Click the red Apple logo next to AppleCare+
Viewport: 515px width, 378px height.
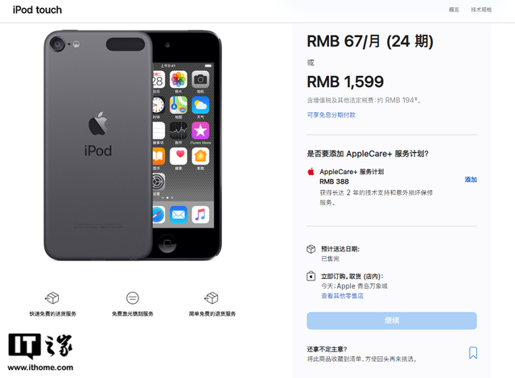[x=311, y=172]
